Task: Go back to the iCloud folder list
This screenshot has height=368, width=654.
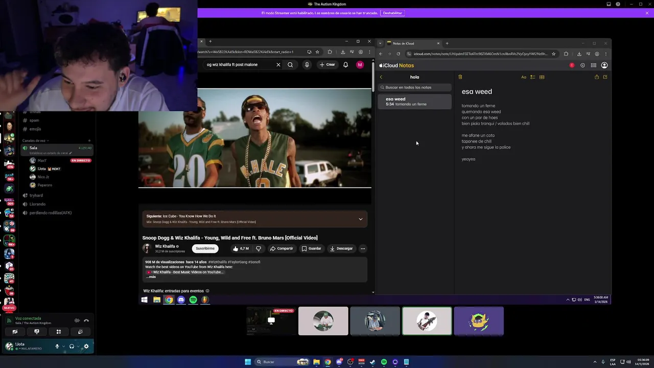Action: point(381,77)
